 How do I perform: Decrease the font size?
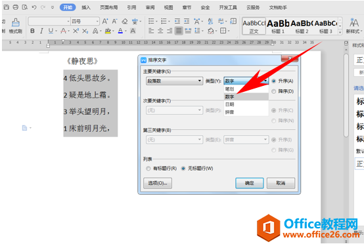[115, 22]
